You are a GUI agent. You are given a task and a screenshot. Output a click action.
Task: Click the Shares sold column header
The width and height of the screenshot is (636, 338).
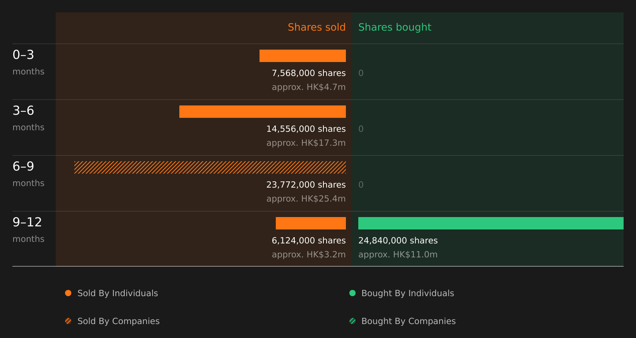tap(317, 27)
